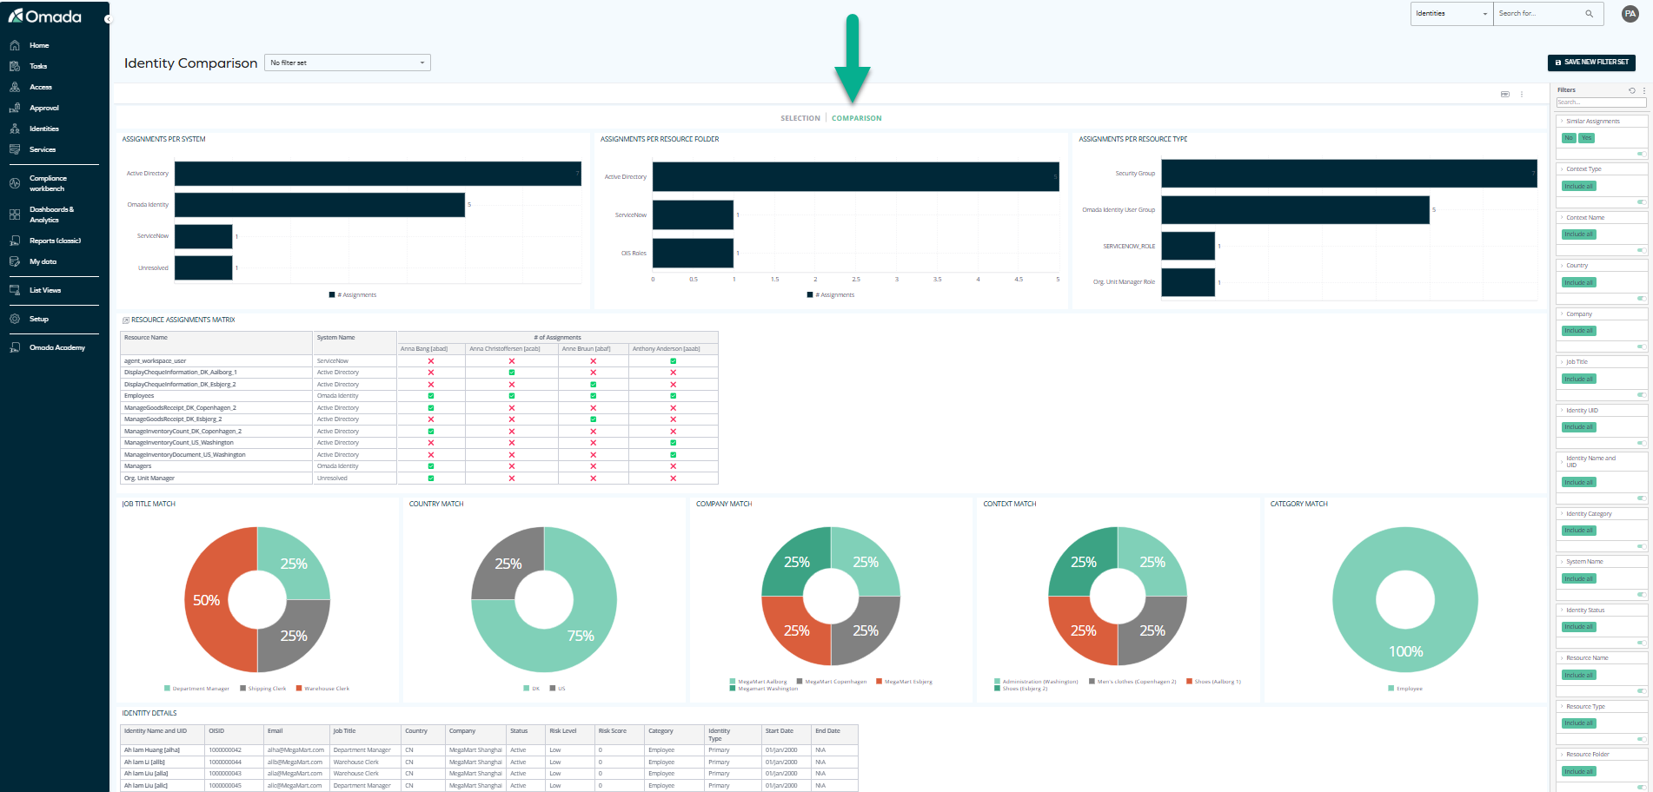Image resolution: width=1653 pixels, height=792 pixels.
Task: Open Setup gear icon
Action: (15, 319)
